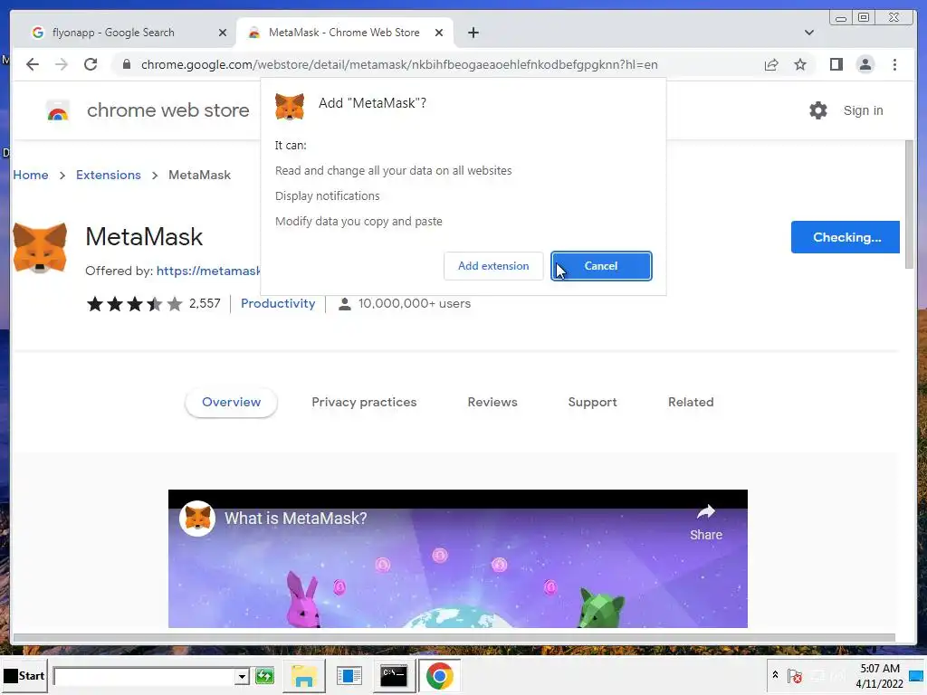Click the green refresh icon in taskbar
This screenshot has height=695, width=927.
click(x=265, y=676)
